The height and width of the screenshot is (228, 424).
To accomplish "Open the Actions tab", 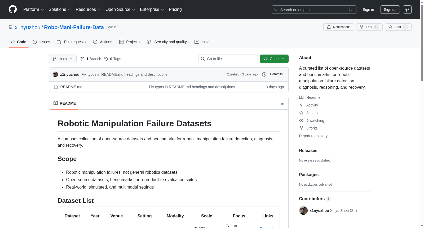I will tap(103, 42).
